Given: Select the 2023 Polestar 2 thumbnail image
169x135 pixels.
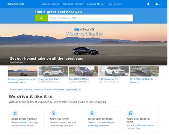Looking at the screenshot, I should [x=114, y=71].
